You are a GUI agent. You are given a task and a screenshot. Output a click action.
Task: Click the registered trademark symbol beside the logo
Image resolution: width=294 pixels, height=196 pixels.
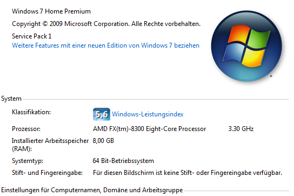coord(271,76)
